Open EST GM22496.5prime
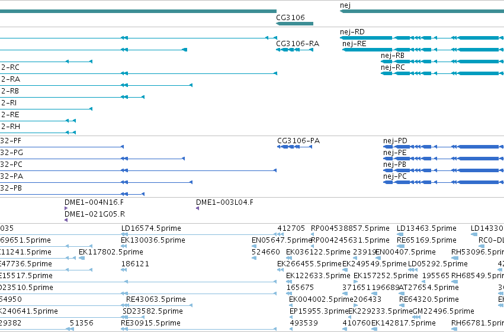The height and width of the screenshot is (332, 504). [443, 311]
